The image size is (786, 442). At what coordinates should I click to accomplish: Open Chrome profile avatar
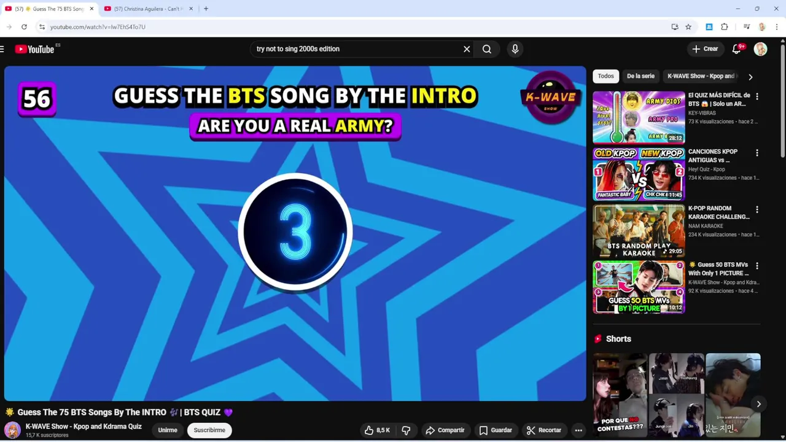point(762,27)
